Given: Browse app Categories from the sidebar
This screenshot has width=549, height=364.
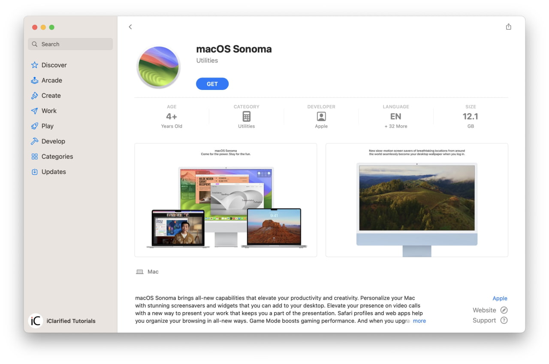Looking at the screenshot, I should (57, 156).
